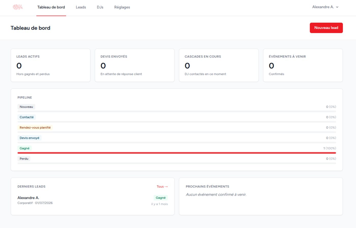This screenshot has width=356, height=228.
Task: Go to the Leads tab
Action: point(81,7)
